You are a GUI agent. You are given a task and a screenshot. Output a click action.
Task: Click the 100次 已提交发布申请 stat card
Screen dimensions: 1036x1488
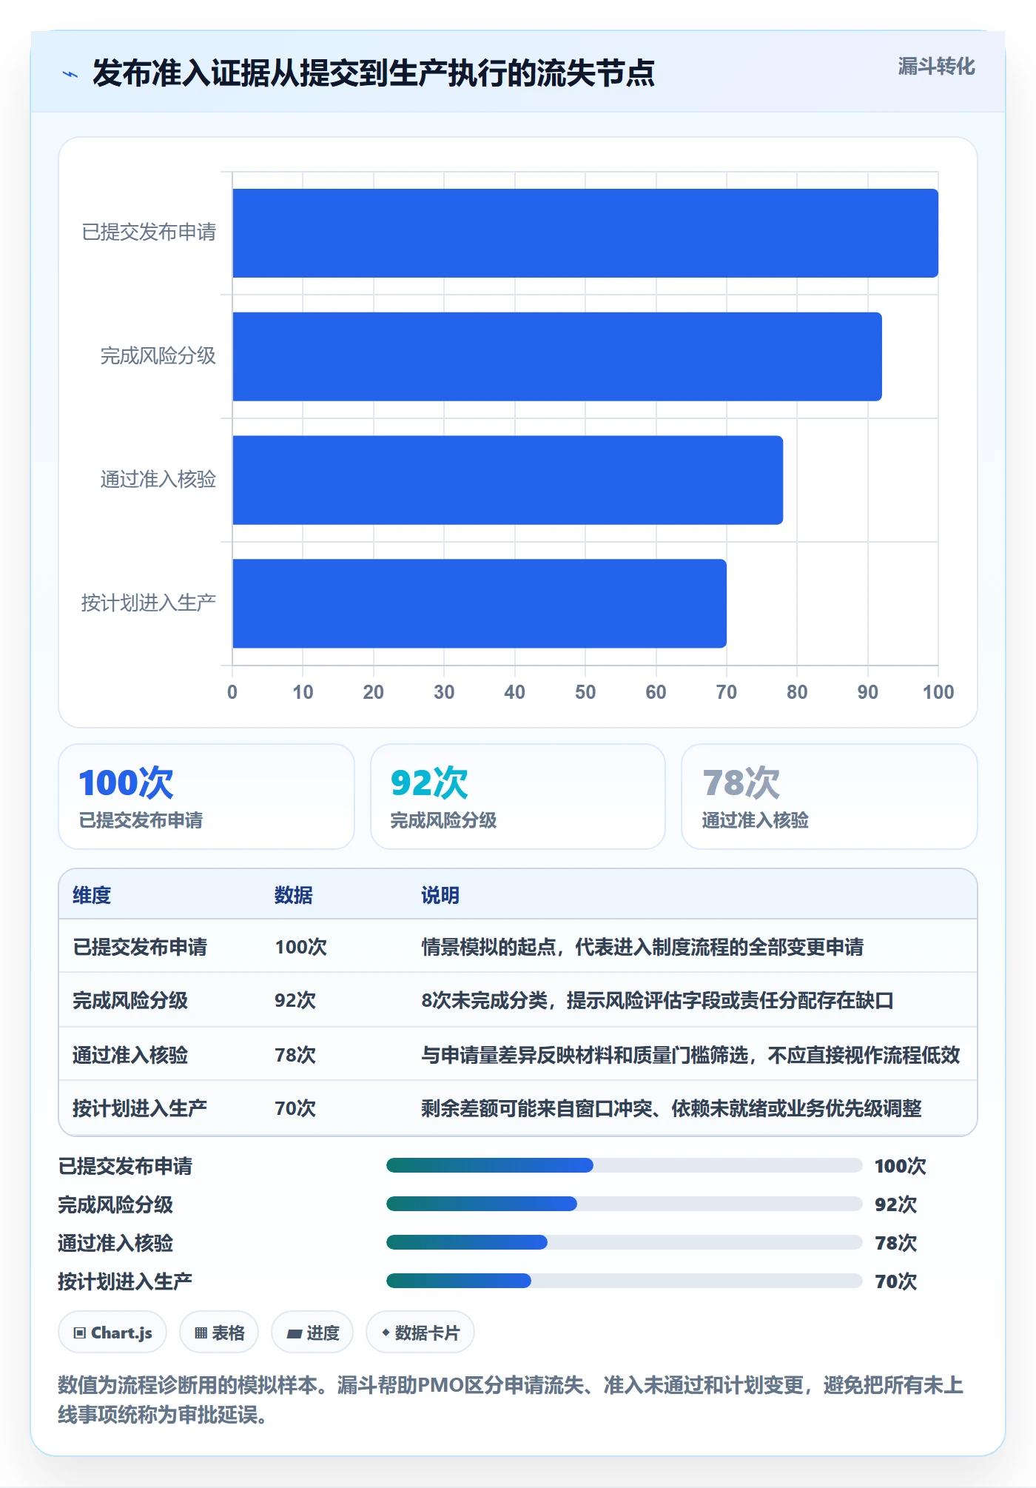(x=206, y=797)
